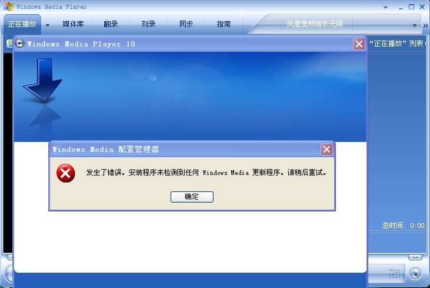Open the 指南 tab
This screenshot has height=288, width=430.
[x=224, y=24]
